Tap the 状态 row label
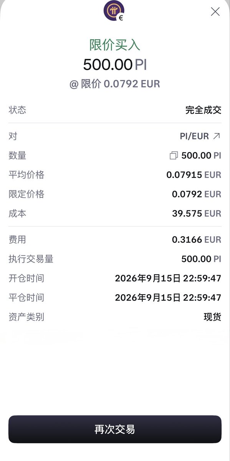 [x=17, y=110]
